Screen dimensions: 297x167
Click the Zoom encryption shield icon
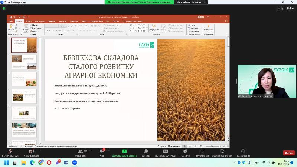[x=4, y=8]
